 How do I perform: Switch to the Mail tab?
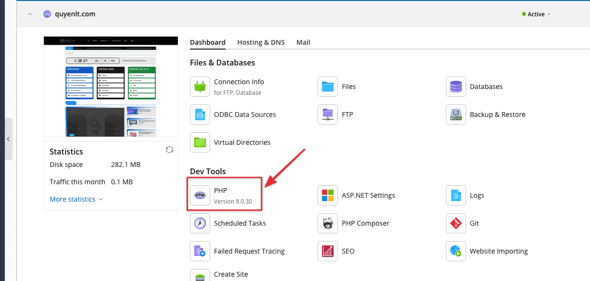pyautogui.click(x=303, y=42)
